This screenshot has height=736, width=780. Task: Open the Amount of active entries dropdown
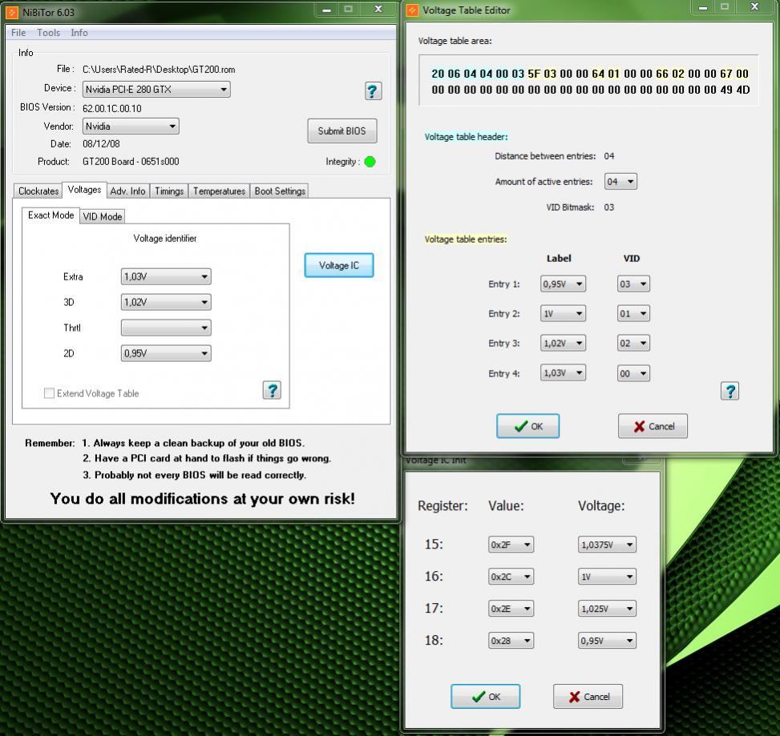pyautogui.click(x=620, y=181)
